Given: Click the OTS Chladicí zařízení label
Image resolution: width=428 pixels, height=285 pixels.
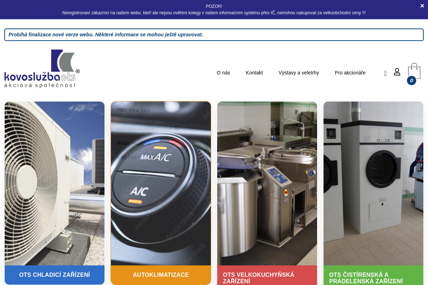Looking at the screenshot, I should coord(55,275).
